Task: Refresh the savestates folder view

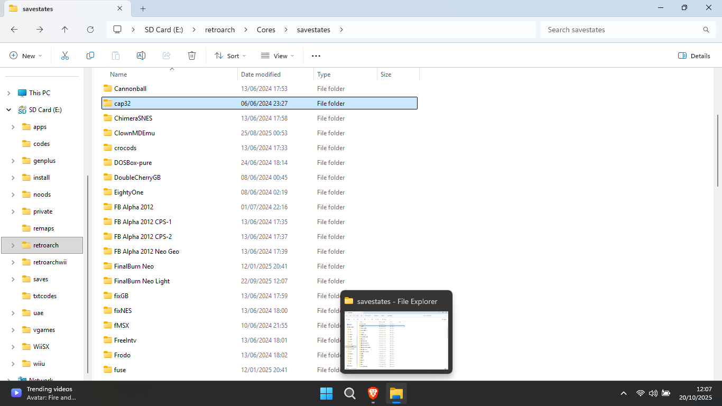Action: tap(90, 30)
